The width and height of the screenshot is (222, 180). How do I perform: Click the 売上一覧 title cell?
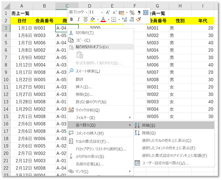point(22,13)
